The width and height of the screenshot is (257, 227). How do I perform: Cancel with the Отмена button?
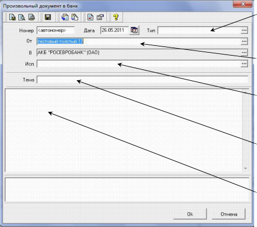click(229, 214)
